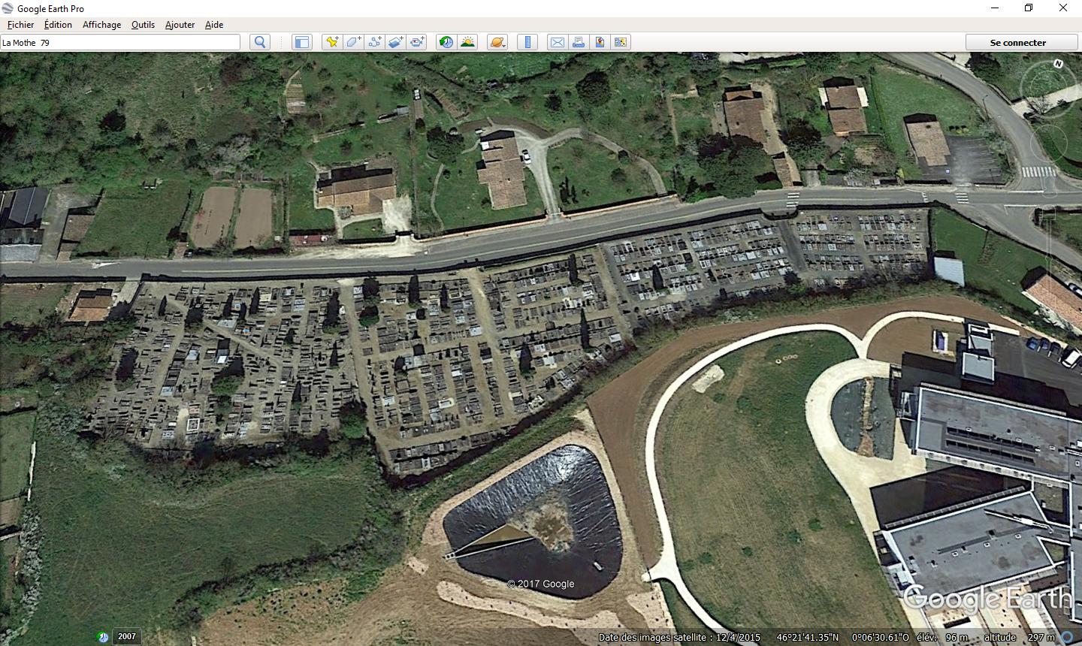1082x646 pixels.
Task: Open the planet selector dropdown
Action: coord(497,42)
